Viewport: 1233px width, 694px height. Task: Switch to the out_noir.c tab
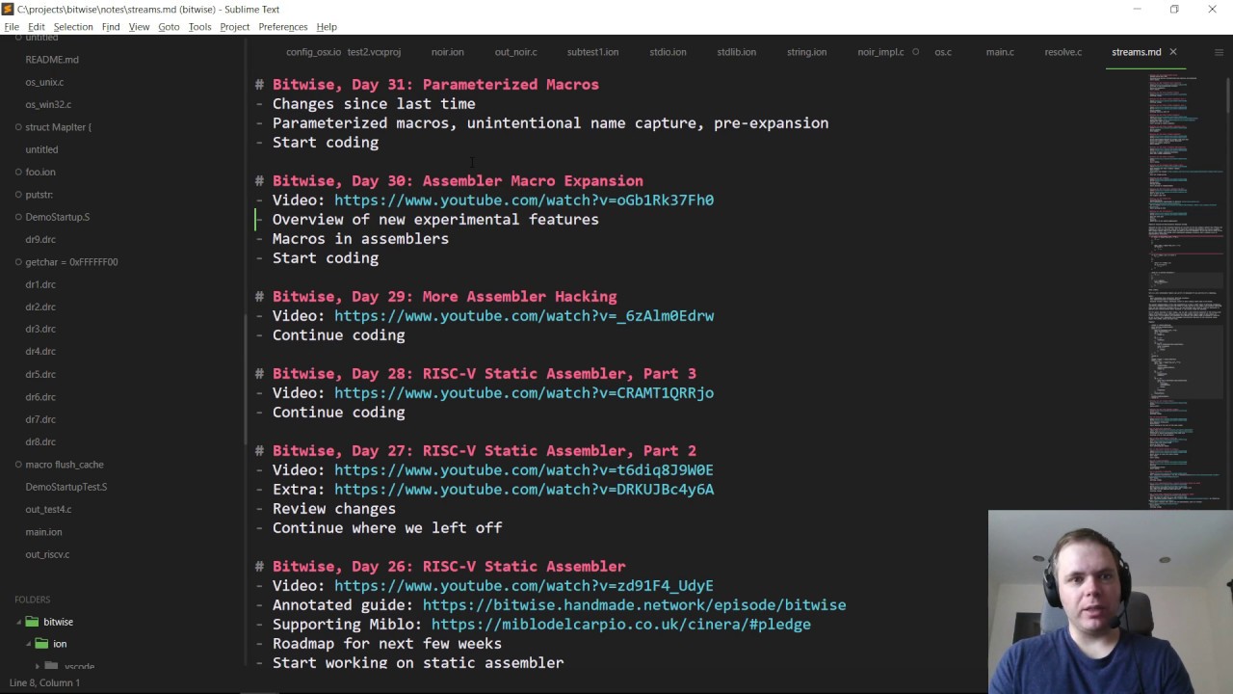[515, 52]
